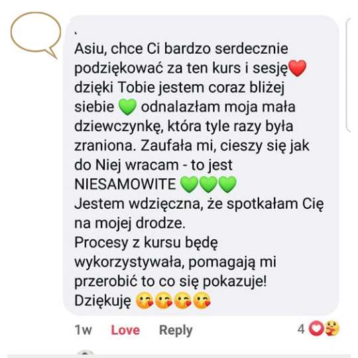Click the red heart emoji after 'sesję'

coord(297,68)
